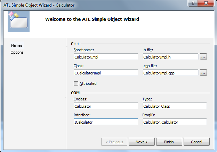Browse for the .h file location
The image size is (217, 152).
click(x=203, y=56)
